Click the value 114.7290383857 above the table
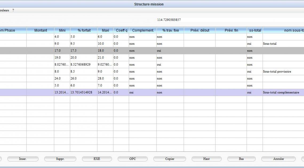 click(169, 20)
